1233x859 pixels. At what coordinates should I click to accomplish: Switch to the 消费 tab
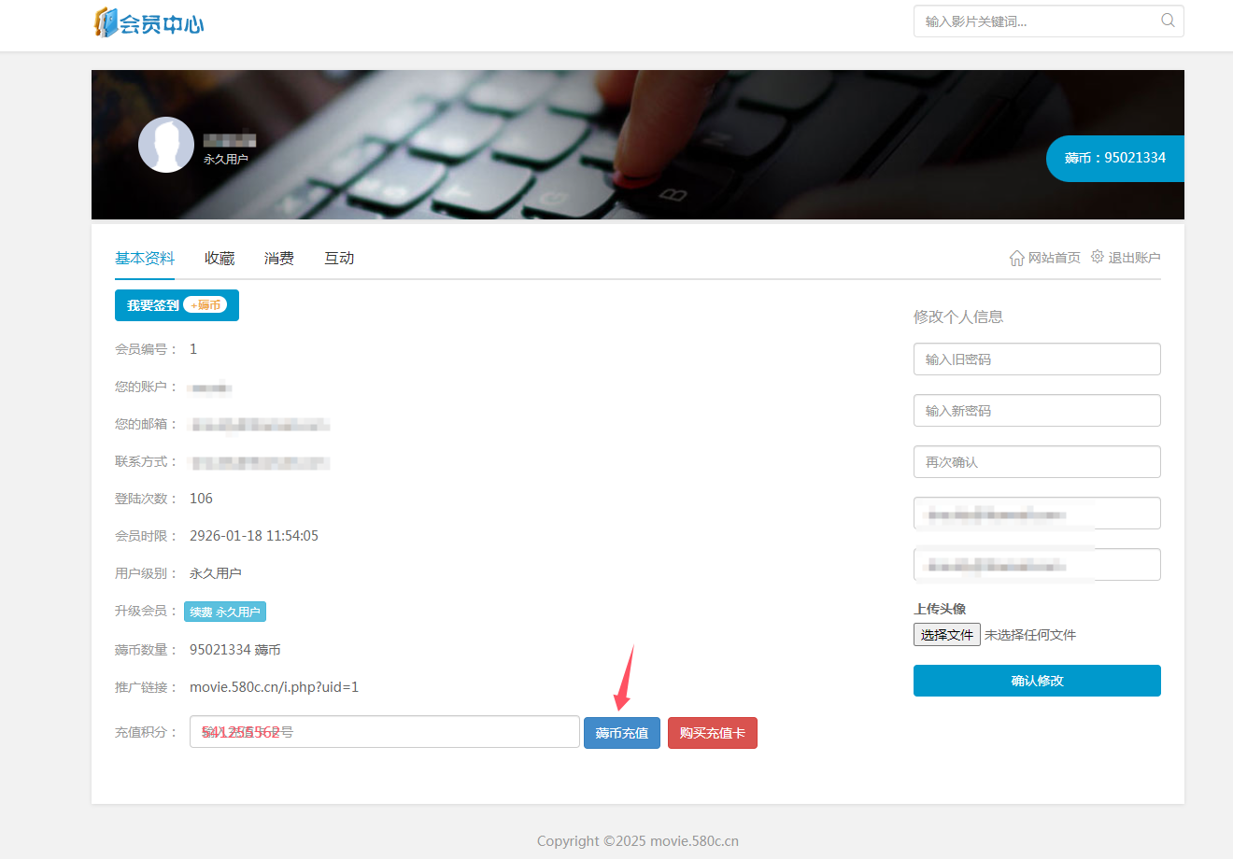coord(279,259)
